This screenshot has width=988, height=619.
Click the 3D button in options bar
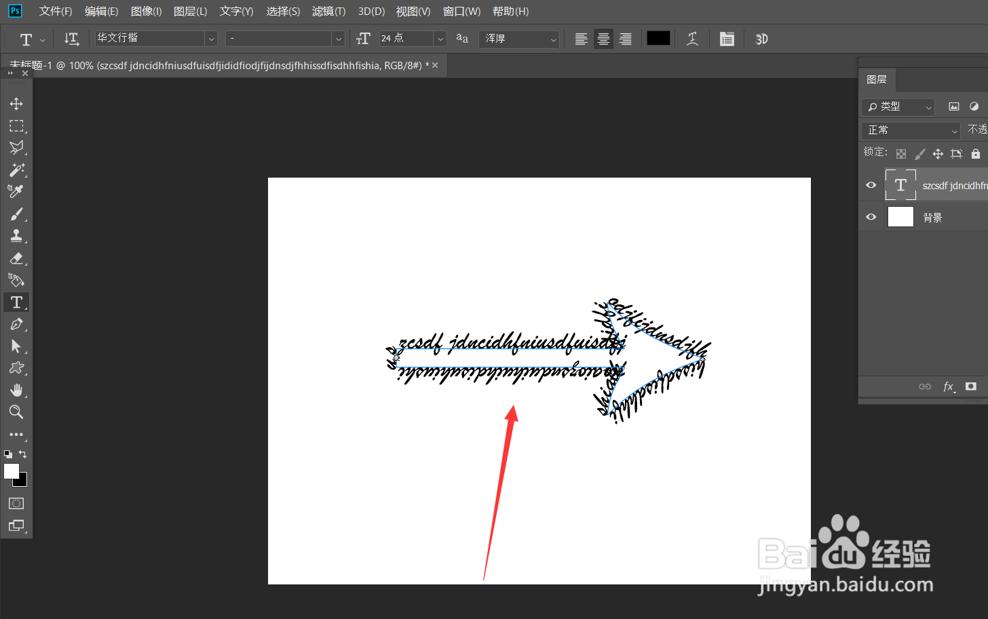tap(761, 39)
